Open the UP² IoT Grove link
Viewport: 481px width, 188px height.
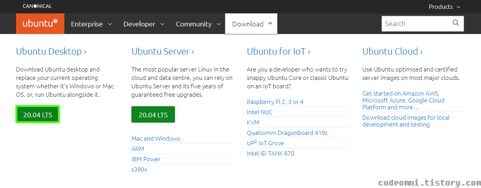coord(265,143)
